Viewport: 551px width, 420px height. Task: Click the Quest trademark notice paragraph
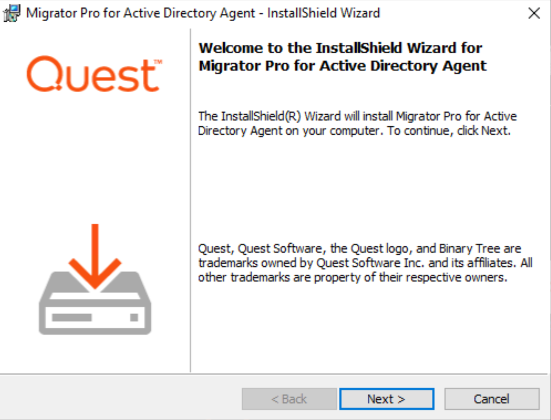365,263
